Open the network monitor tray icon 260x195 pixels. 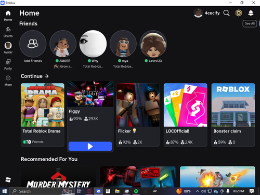[210, 191]
